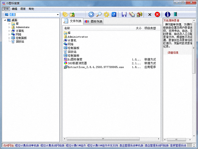Open the 语言 menu

23,9
